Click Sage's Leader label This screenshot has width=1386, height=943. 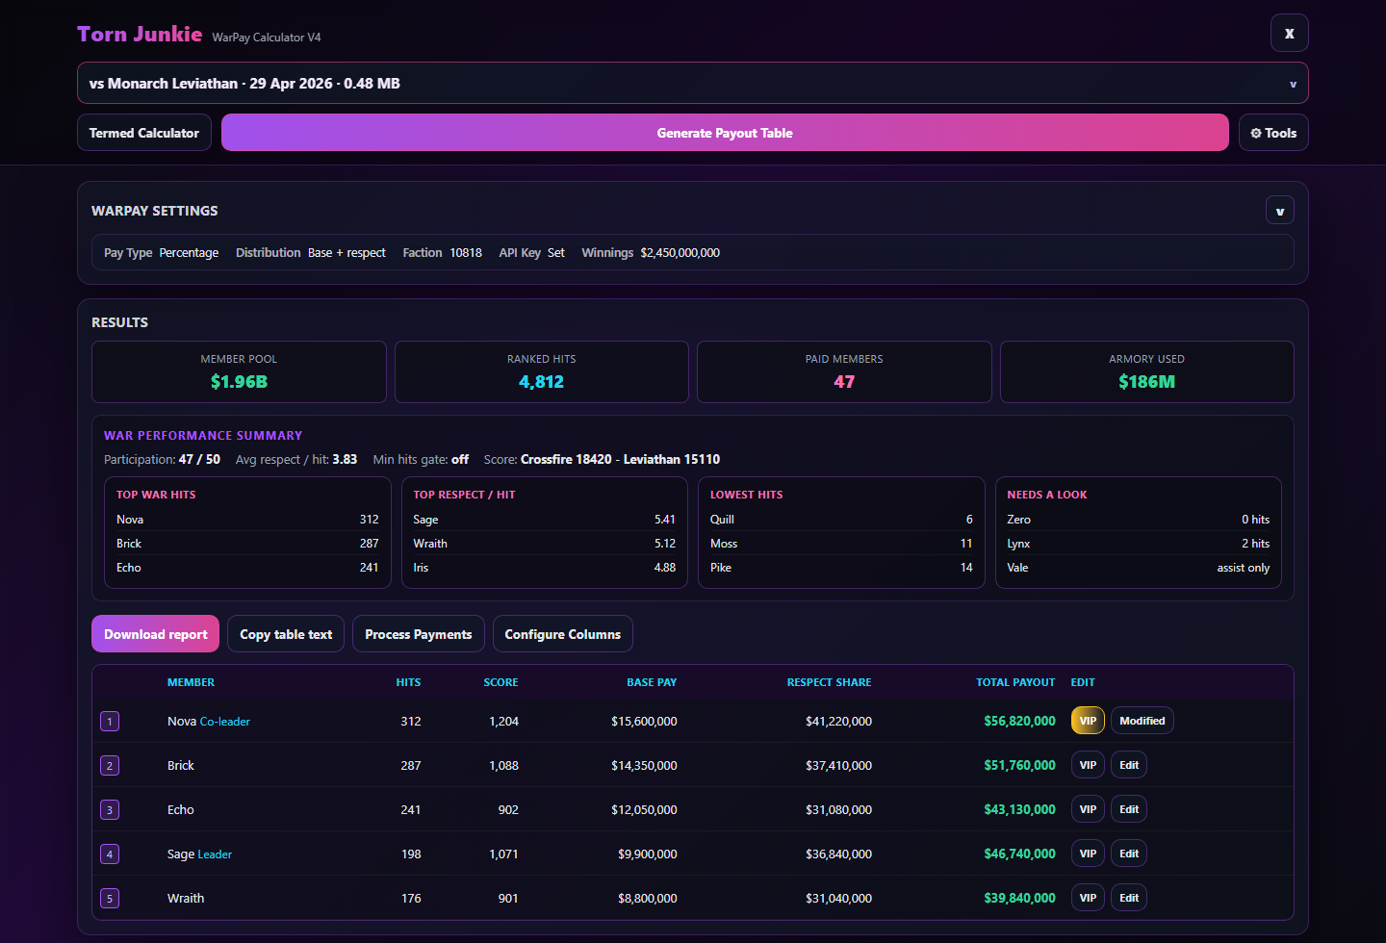[215, 854]
